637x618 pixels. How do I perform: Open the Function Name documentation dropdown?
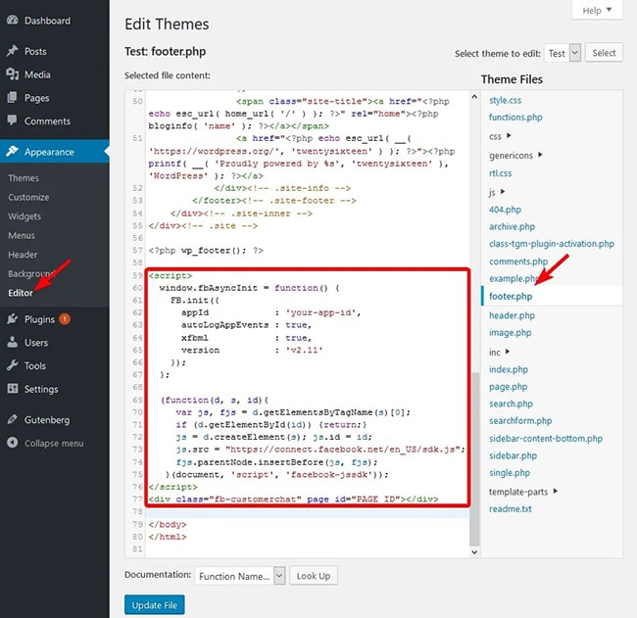[240, 576]
